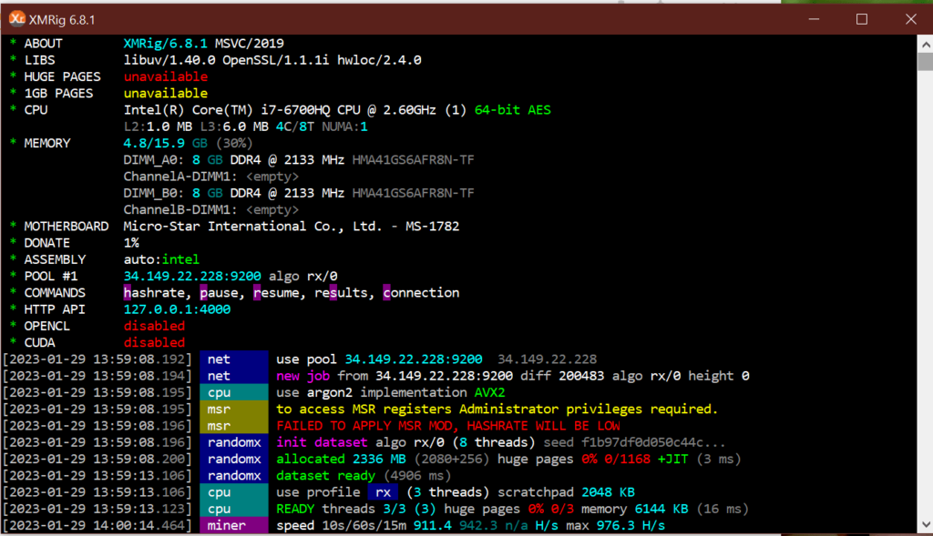
Task: Click the seed 'f1b97df0d050c44c...' text
Action: coord(653,442)
